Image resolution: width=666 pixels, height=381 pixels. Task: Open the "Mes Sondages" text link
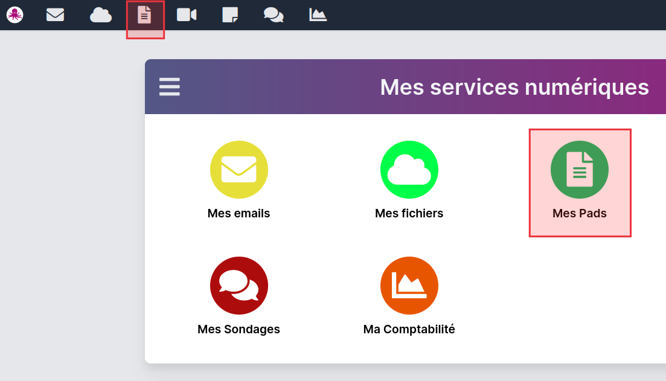239,329
